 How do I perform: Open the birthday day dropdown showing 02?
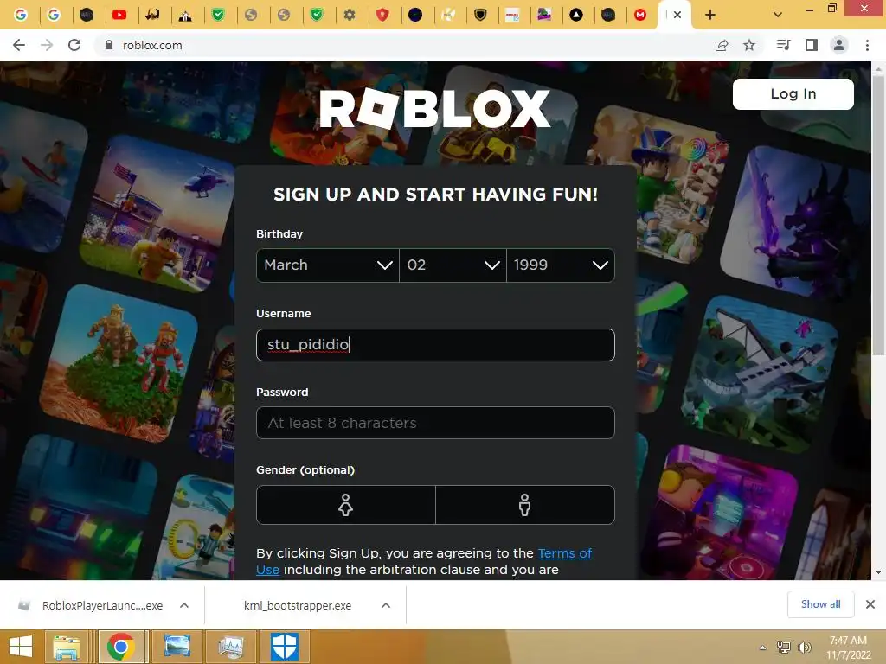453,265
